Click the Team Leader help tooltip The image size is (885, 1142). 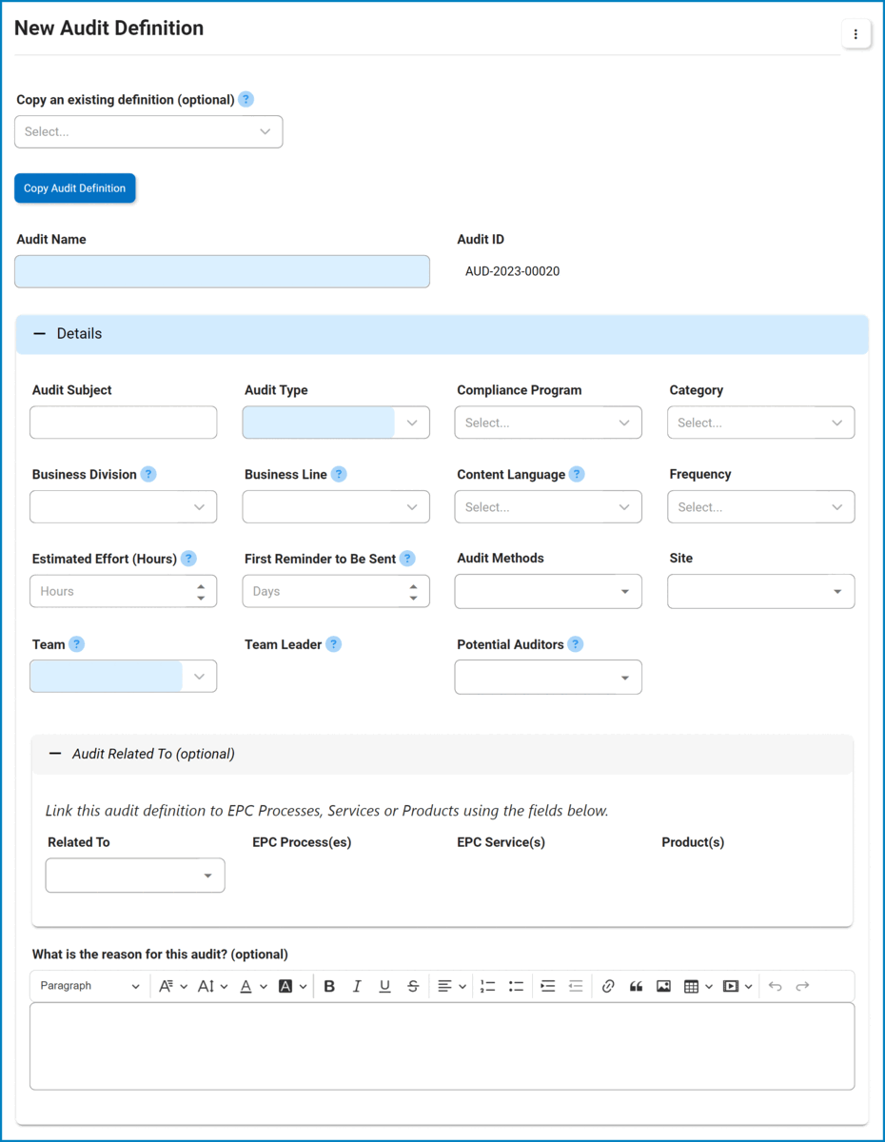(x=333, y=644)
